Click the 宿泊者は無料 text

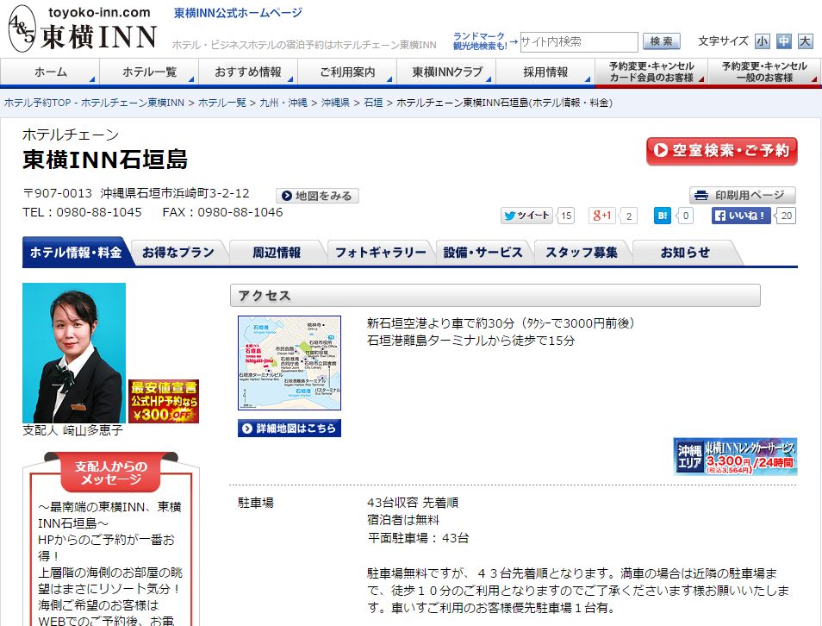403,520
